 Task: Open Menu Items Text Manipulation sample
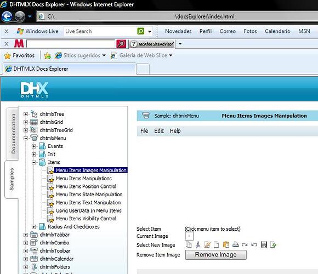coord(88,203)
